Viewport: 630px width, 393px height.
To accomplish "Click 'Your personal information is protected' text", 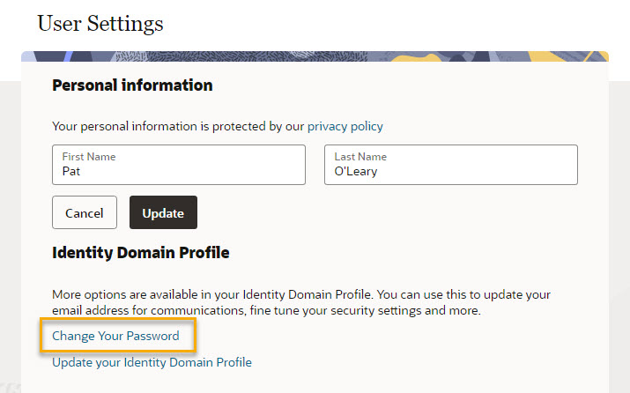I will click(x=178, y=127).
